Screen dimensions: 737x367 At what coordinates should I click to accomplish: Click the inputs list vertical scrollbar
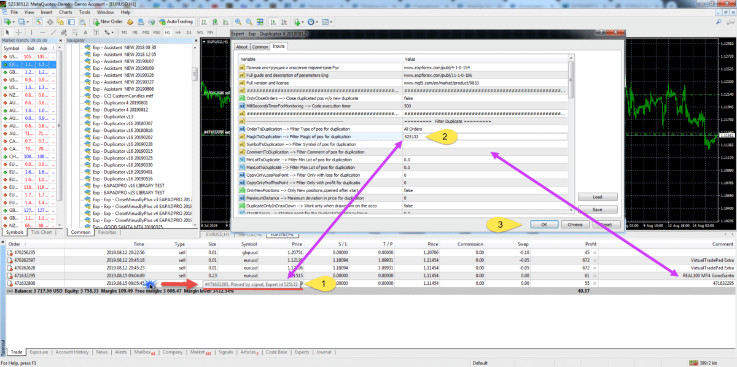coord(571,135)
